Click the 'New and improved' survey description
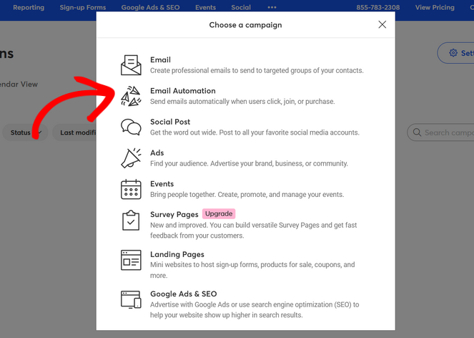 pos(253,231)
